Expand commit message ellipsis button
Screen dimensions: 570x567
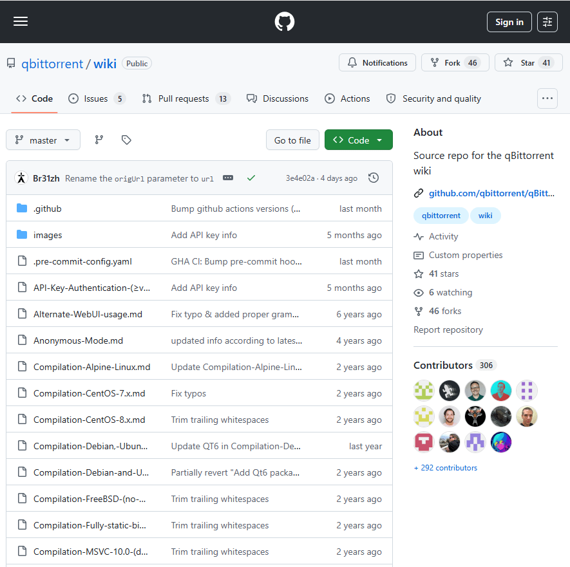tap(228, 178)
